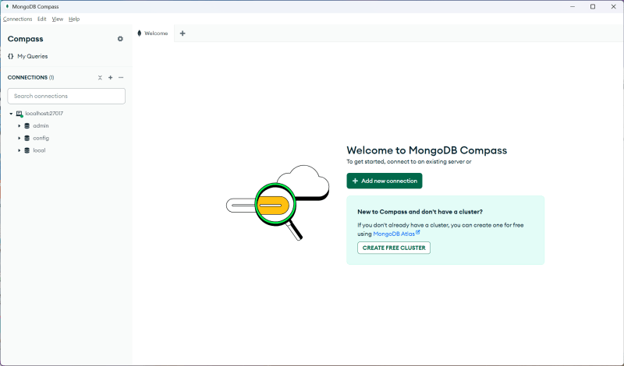Click CREATE FREE CLUSTER button
The width and height of the screenshot is (624, 366).
(x=394, y=248)
